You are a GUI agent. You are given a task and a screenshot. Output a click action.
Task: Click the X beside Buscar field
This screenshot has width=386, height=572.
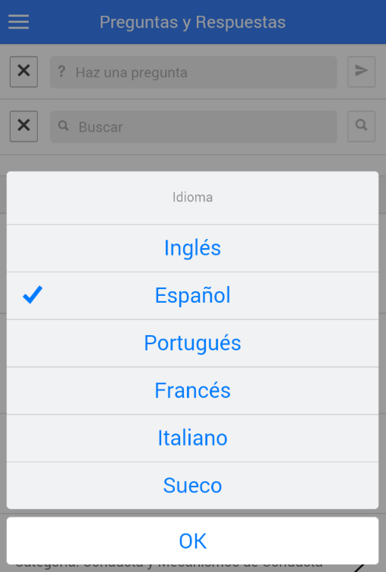(24, 126)
